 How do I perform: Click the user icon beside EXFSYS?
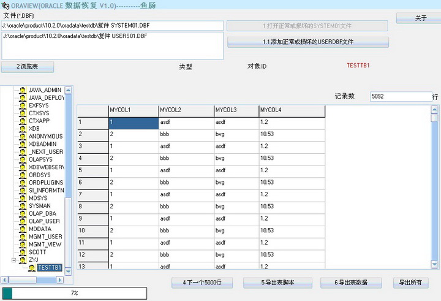tap(22, 105)
